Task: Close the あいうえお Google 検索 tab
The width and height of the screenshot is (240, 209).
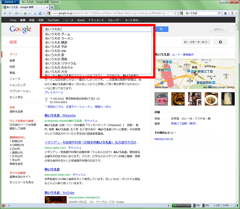Action: [x=47, y=7]
